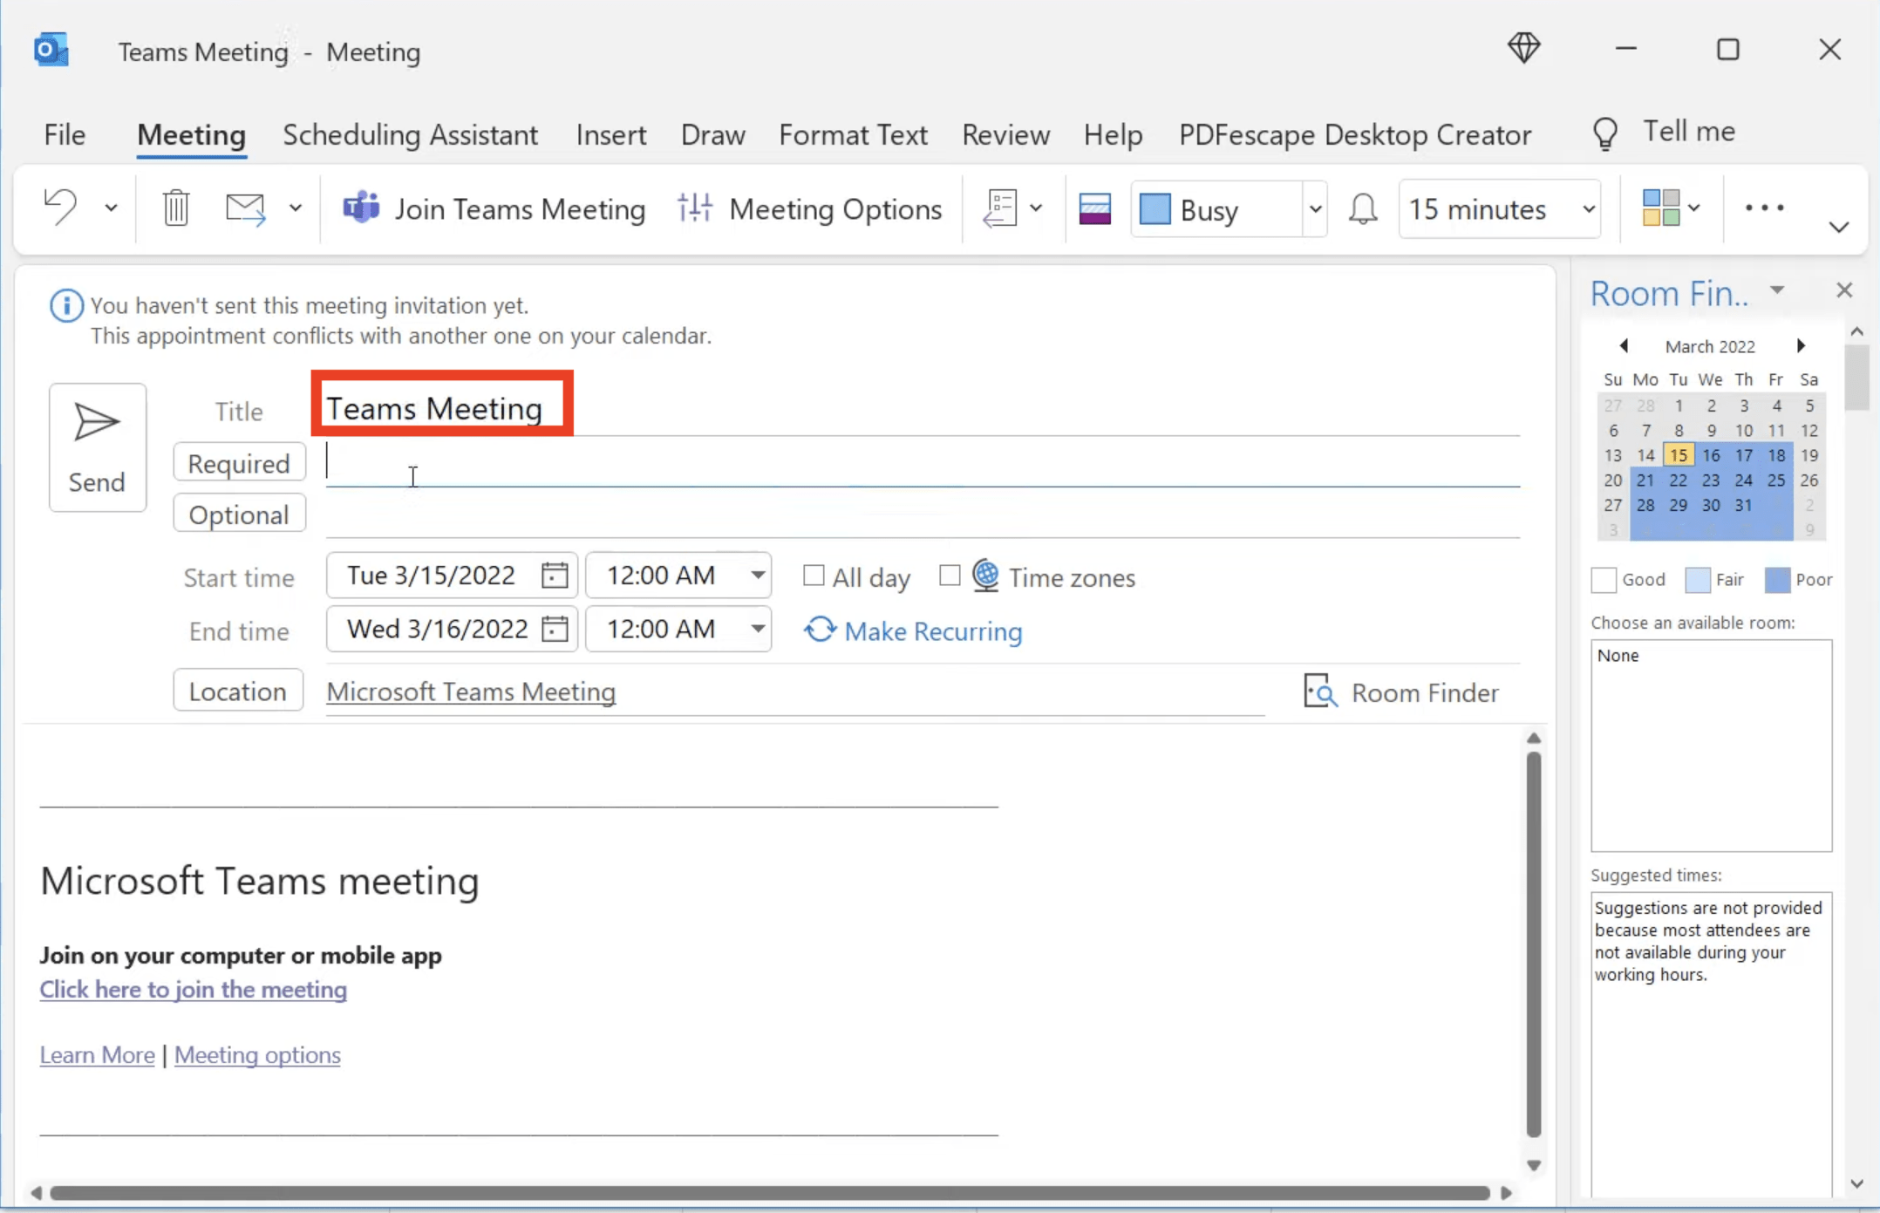
Task: Open the start time 12:00 AM dropdown
Action: pyautogui.click(x=759, y=575)
